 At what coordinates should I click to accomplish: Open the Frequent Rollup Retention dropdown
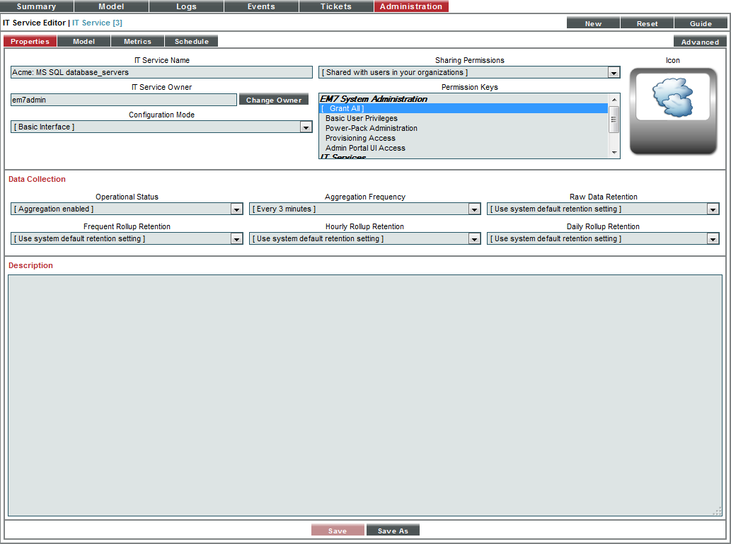236,238
